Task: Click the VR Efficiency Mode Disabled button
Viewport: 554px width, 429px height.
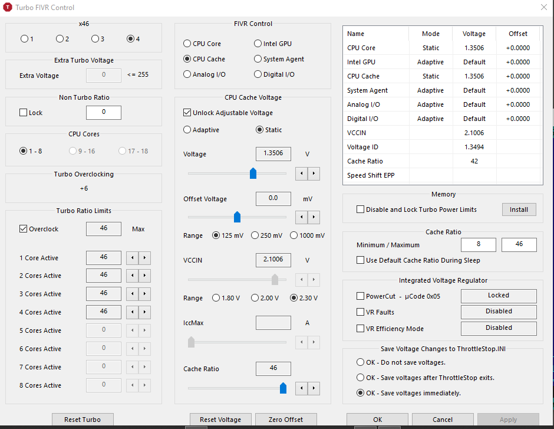Action: (x=499, y=328)
